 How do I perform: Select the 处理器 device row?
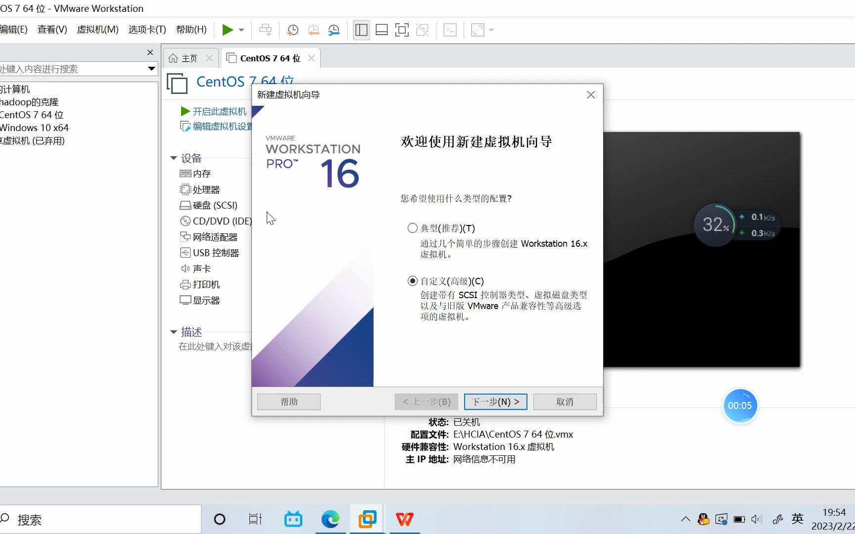[x=200, y=190]
